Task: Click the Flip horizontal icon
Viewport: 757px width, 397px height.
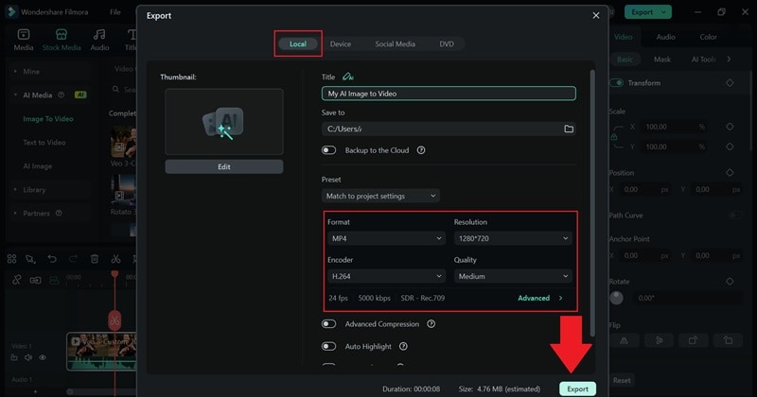Action: point(625,340)
